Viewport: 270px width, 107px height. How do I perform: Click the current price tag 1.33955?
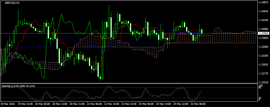click(x=264, y=33)
